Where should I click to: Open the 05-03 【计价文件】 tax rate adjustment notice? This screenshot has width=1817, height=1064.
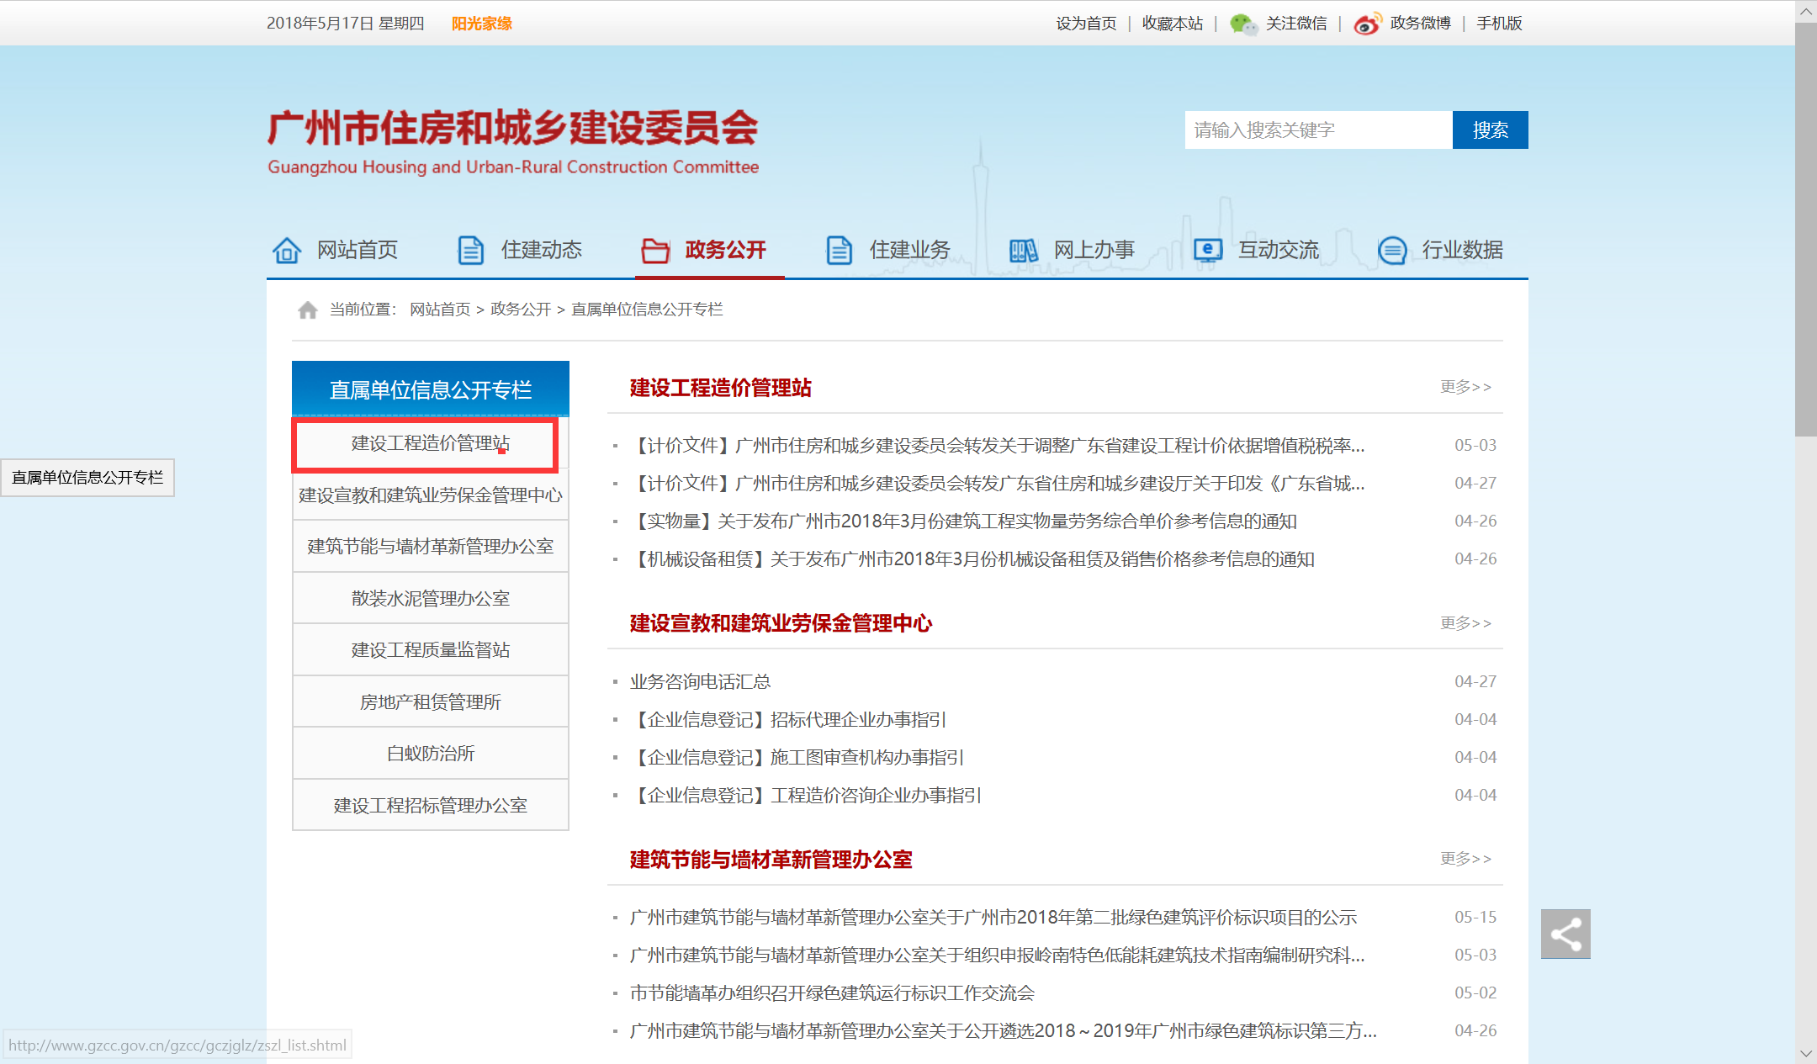pyautogui.click(x=998, y=446)
